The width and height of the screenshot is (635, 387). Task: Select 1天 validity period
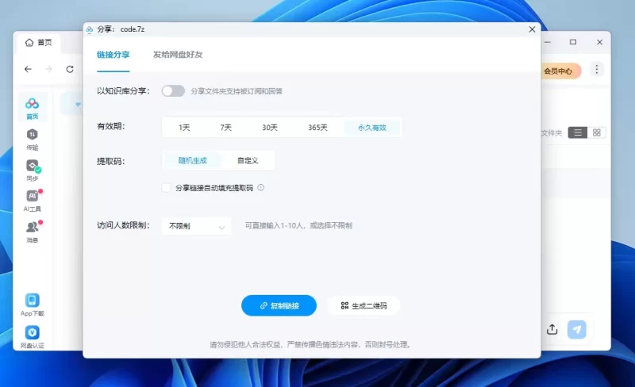click(x=184, y=128)
